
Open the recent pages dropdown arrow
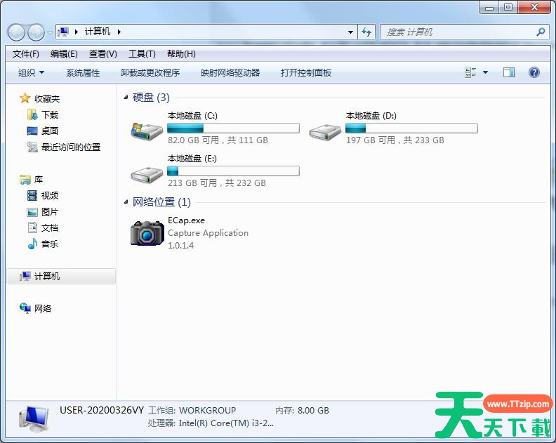click(x=50, y=32)
